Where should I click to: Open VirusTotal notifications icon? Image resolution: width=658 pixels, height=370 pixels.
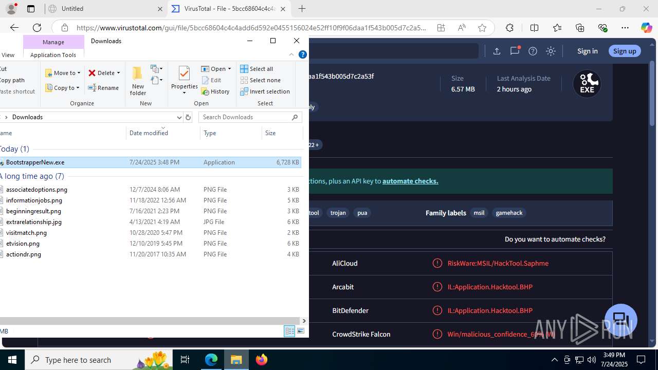pos(515,50)
